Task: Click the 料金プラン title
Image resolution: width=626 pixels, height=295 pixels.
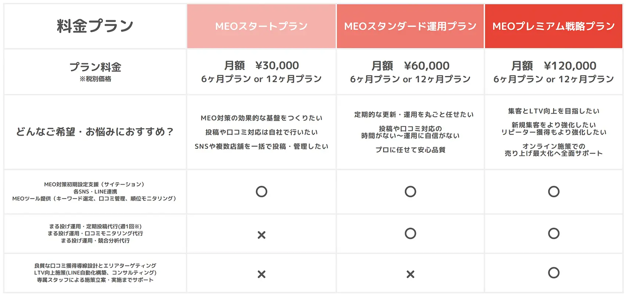Action: click(x=95, y=26)
